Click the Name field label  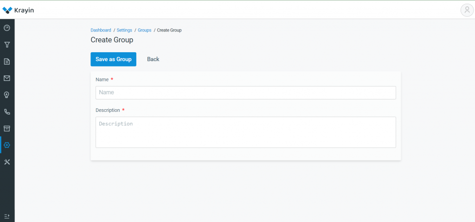pos(102,80)
